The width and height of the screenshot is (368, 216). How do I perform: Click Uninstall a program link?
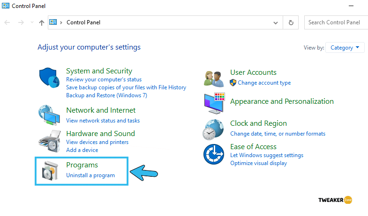pos(90,175)
